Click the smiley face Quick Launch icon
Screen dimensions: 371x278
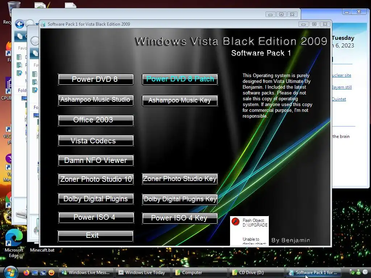51,273
